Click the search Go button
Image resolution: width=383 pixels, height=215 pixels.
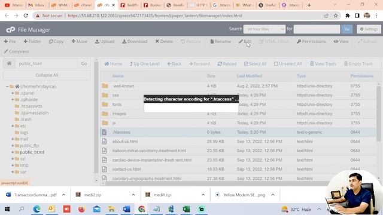click(x=347, y=29)
